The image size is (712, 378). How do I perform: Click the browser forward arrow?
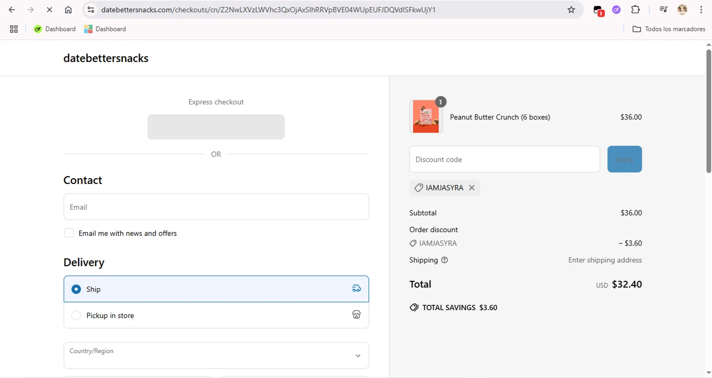31,9
